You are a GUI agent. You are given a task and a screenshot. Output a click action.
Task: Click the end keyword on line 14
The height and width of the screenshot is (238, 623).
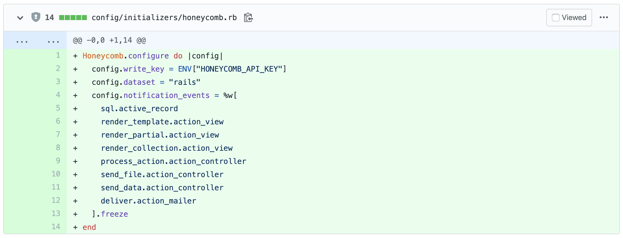point(89,227)
